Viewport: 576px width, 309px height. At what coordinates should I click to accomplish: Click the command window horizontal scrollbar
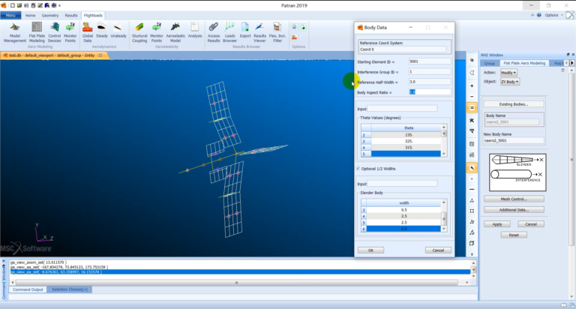click(236, 282)
